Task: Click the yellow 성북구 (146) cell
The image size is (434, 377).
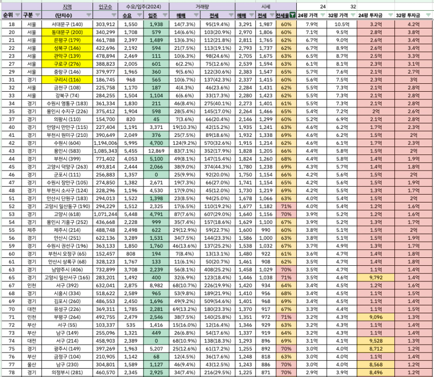Action: point(67,48)
